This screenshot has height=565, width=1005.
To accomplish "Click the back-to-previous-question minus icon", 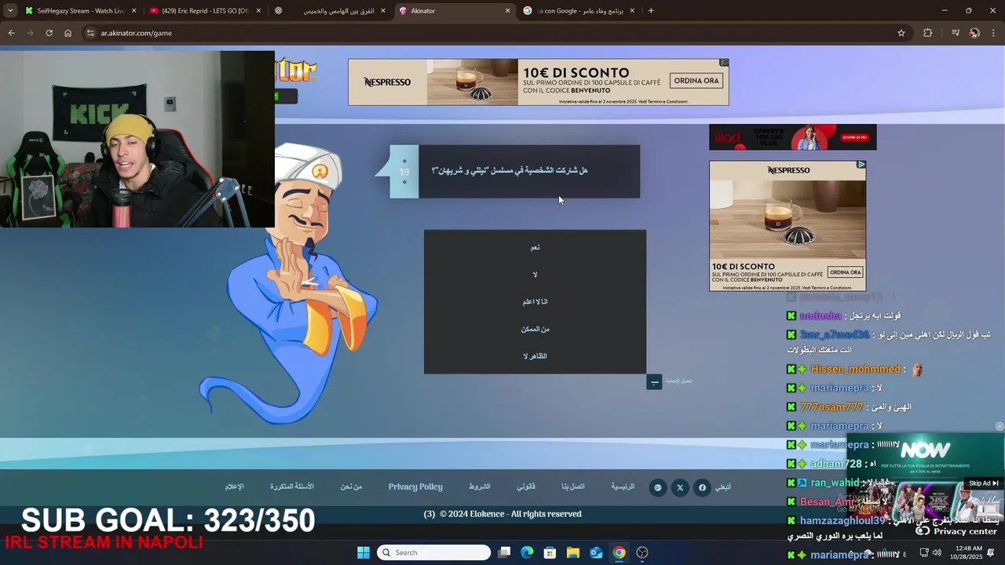I will coord(654,382).
